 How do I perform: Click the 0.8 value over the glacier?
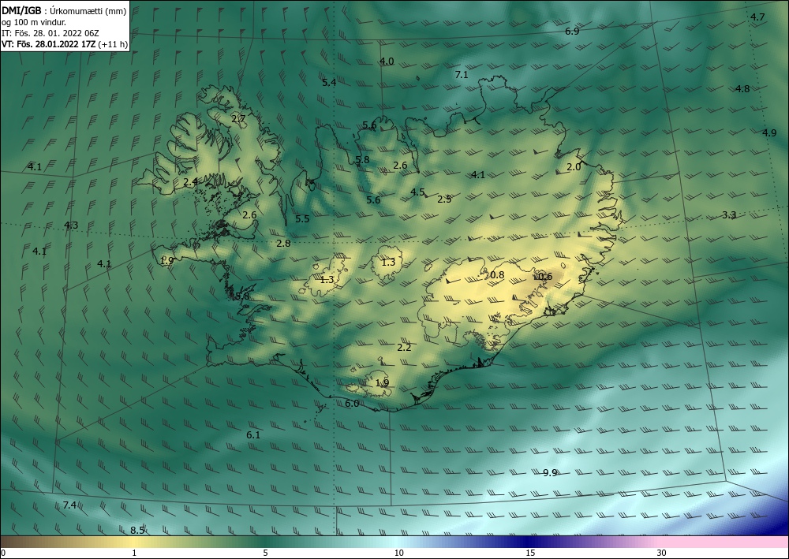(x=497, y=275)
